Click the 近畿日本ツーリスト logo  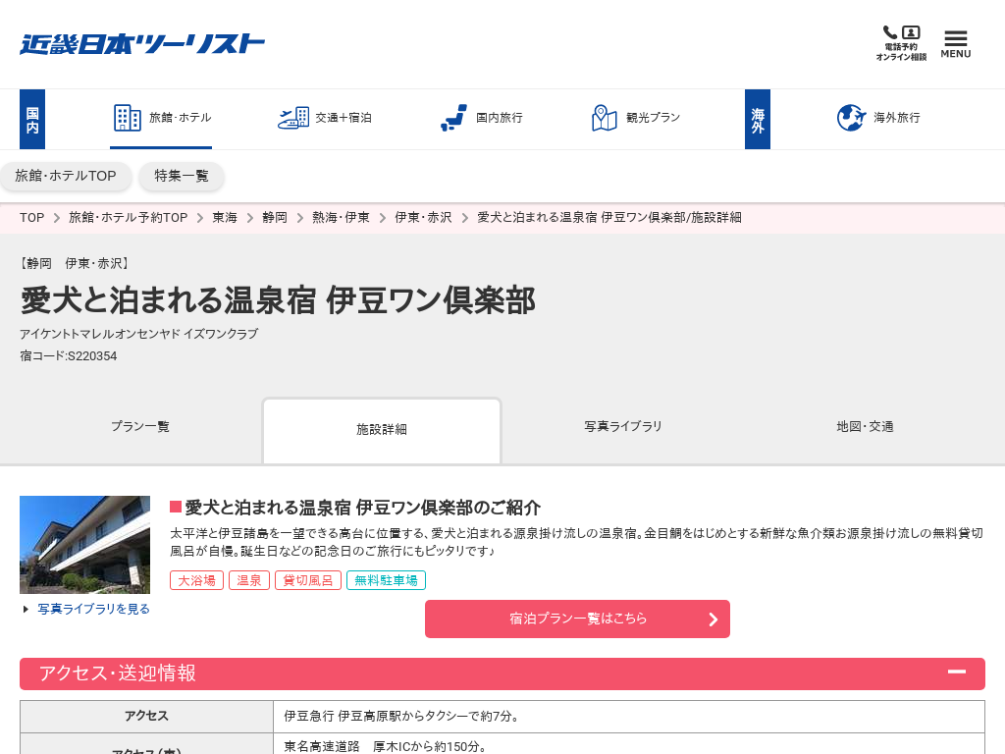click(141, 44)
